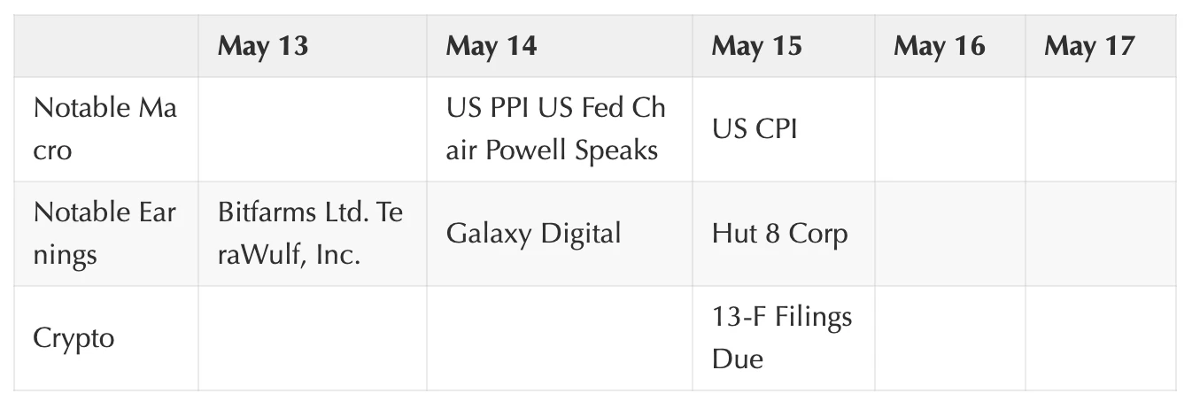Image resolution: width=1192 pixels, height=401 pixels.
Task: Click the May 15 header cell
Action: (756, 46)
